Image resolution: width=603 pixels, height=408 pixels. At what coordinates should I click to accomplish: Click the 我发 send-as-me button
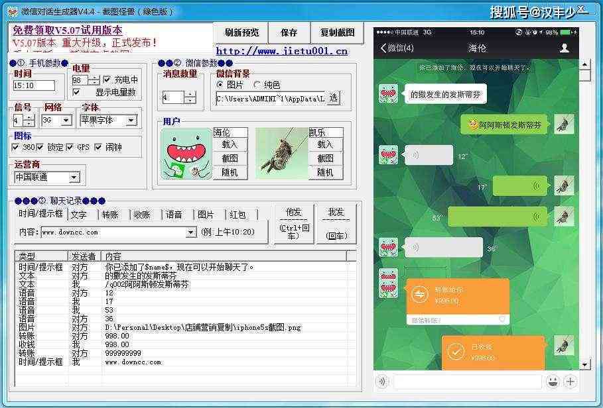tap(336, 224)
